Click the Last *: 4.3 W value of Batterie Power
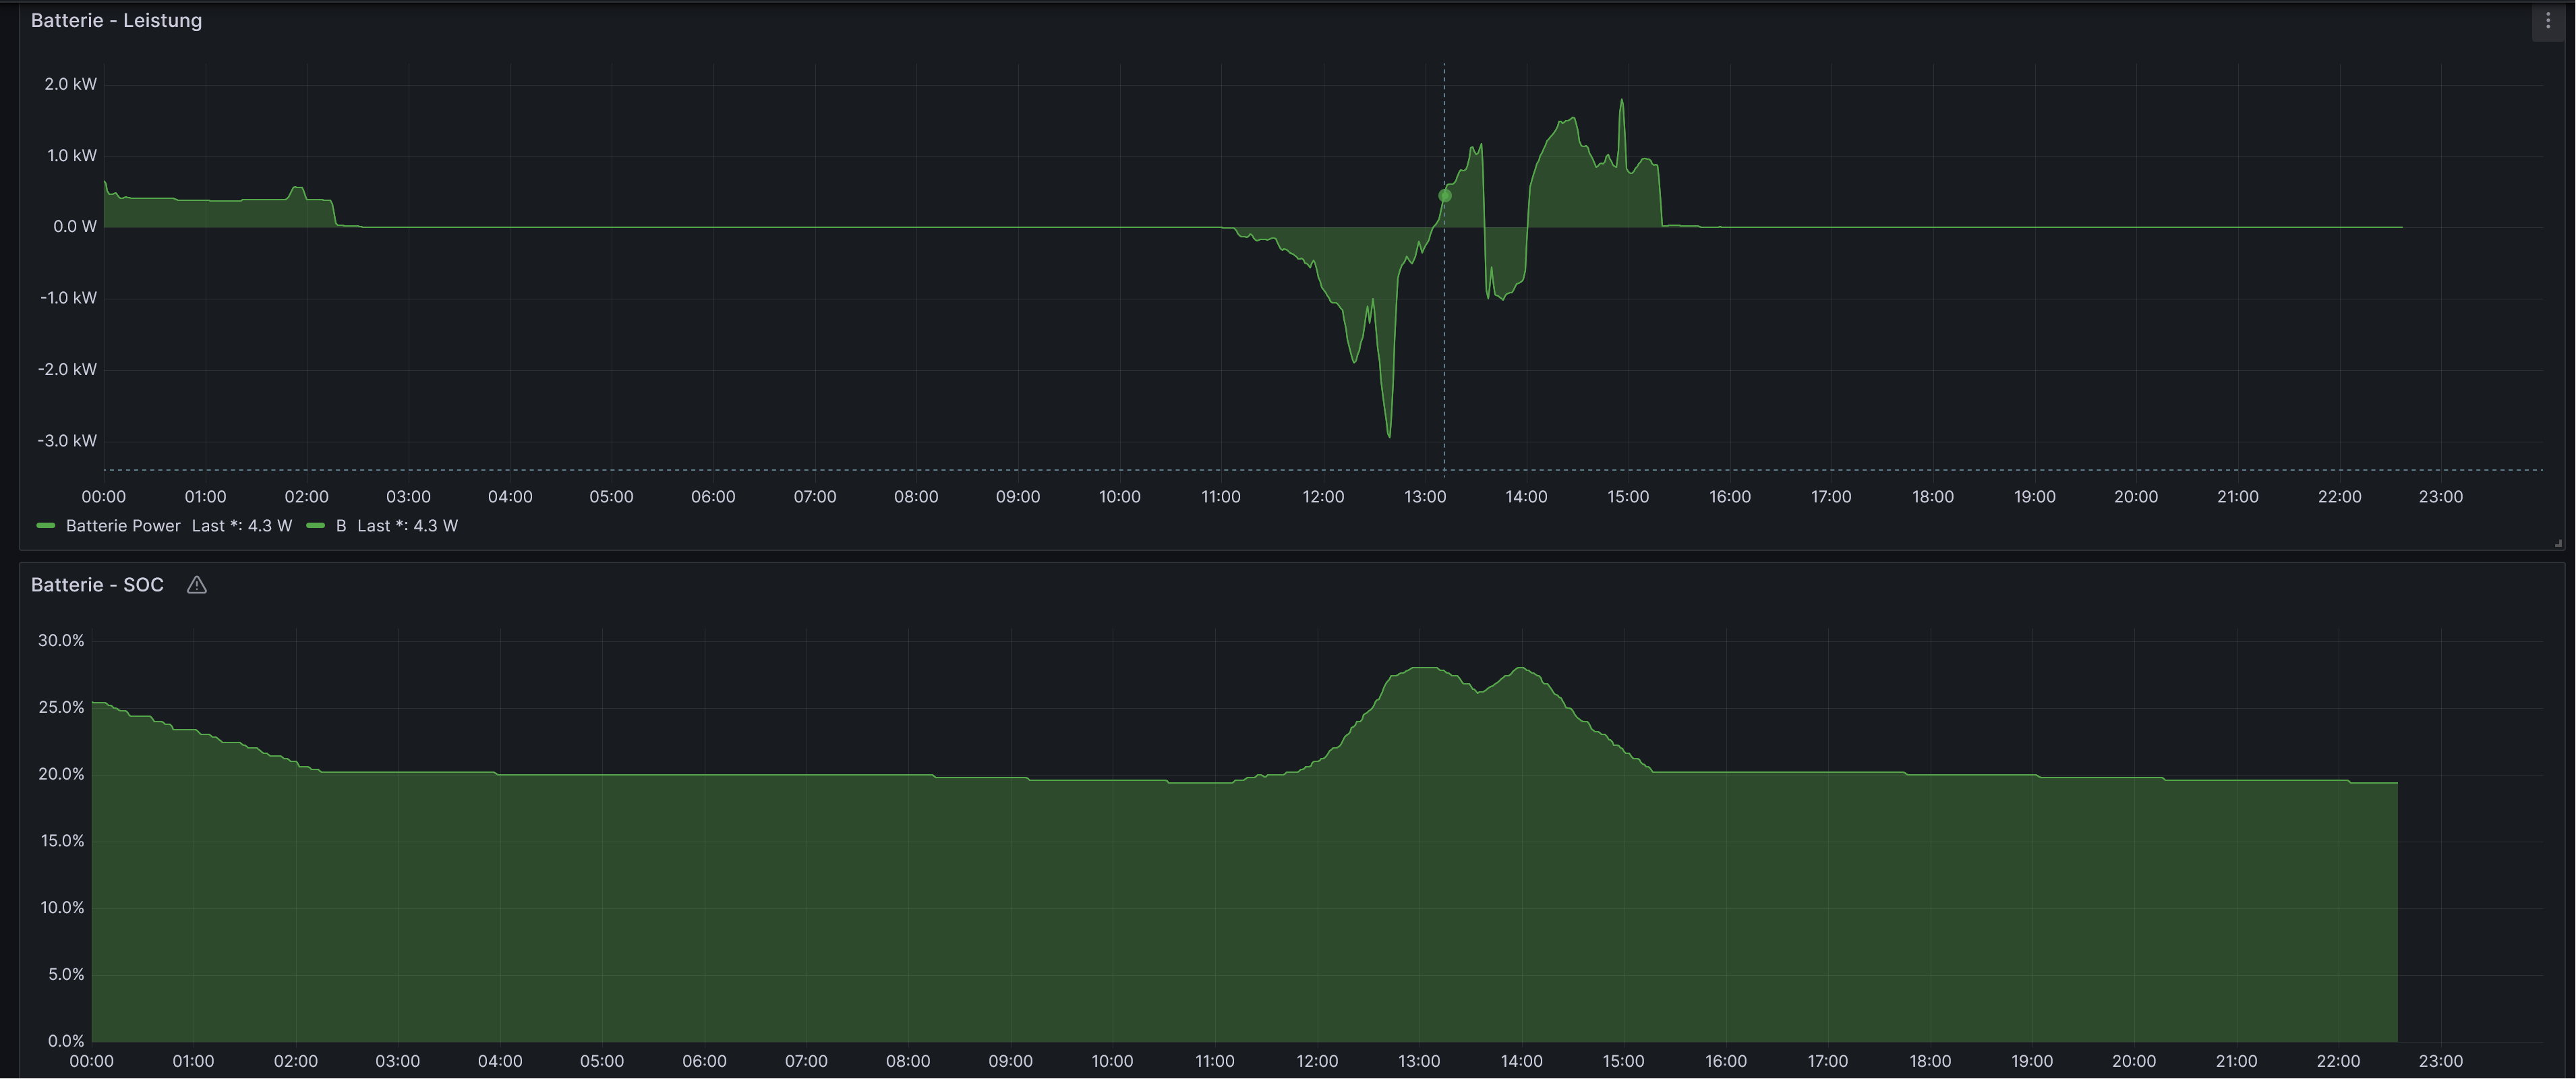This screenshot has width=2576, height=1079. pos(242,525)
